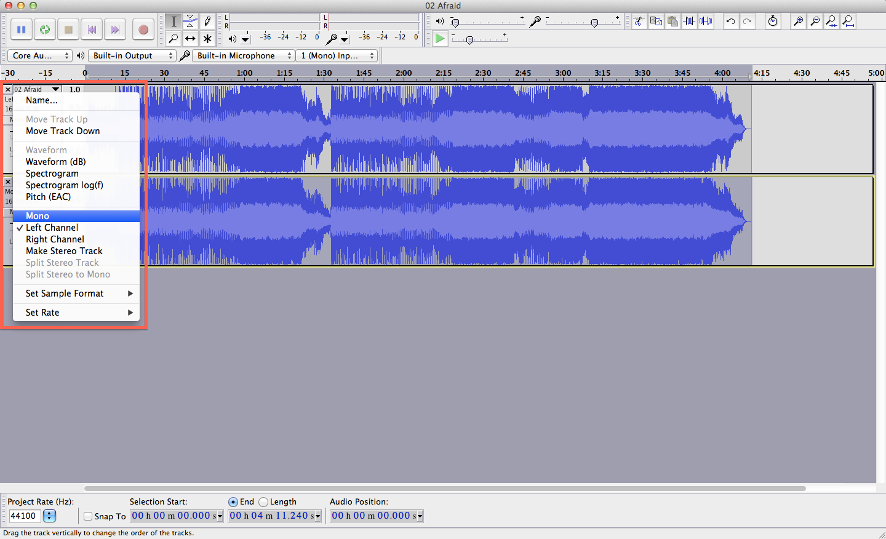
Task: Click the Trim Audio Outside Selection icon
Action: tap(688, 21)
